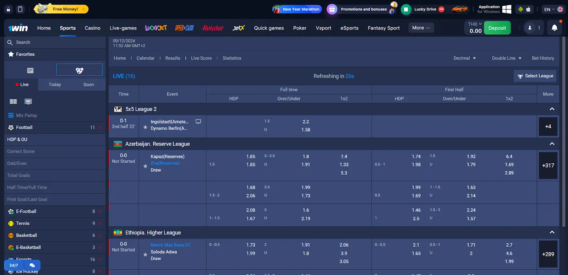Open Poker in the top menu
Image resolution: width=568 pixels, height=275 pixels.
[x=300, y=28]
